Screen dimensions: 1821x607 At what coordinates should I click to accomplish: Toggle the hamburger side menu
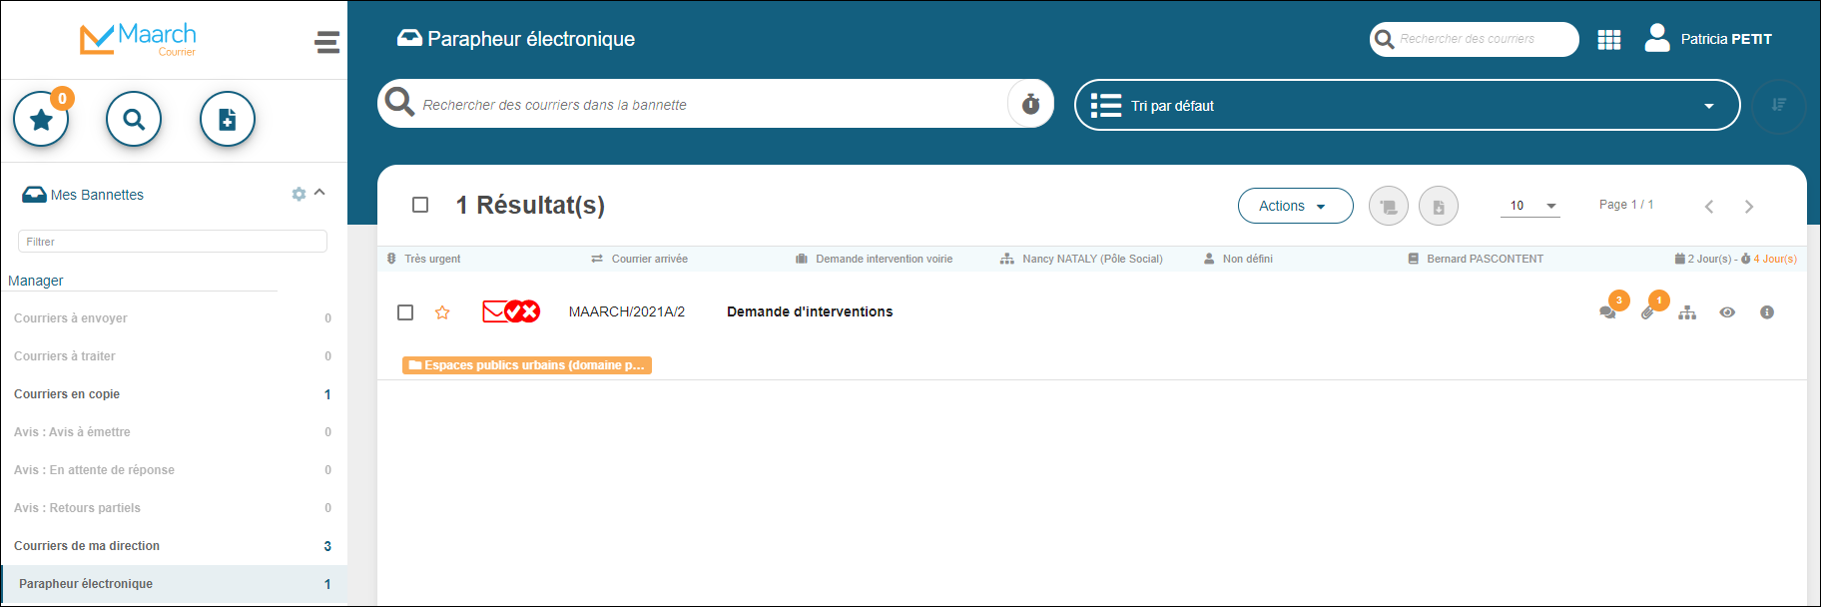click(x=326, y=42)
